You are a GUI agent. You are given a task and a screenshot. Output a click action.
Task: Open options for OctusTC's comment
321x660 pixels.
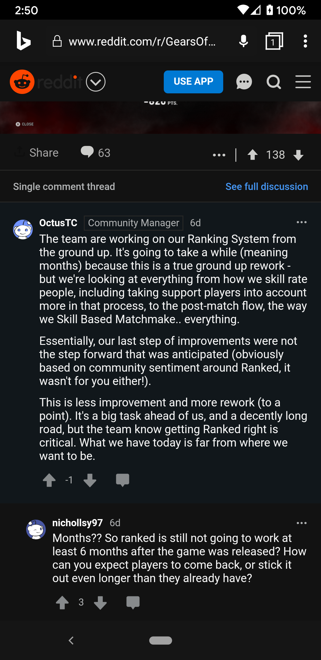click(301, 222)
